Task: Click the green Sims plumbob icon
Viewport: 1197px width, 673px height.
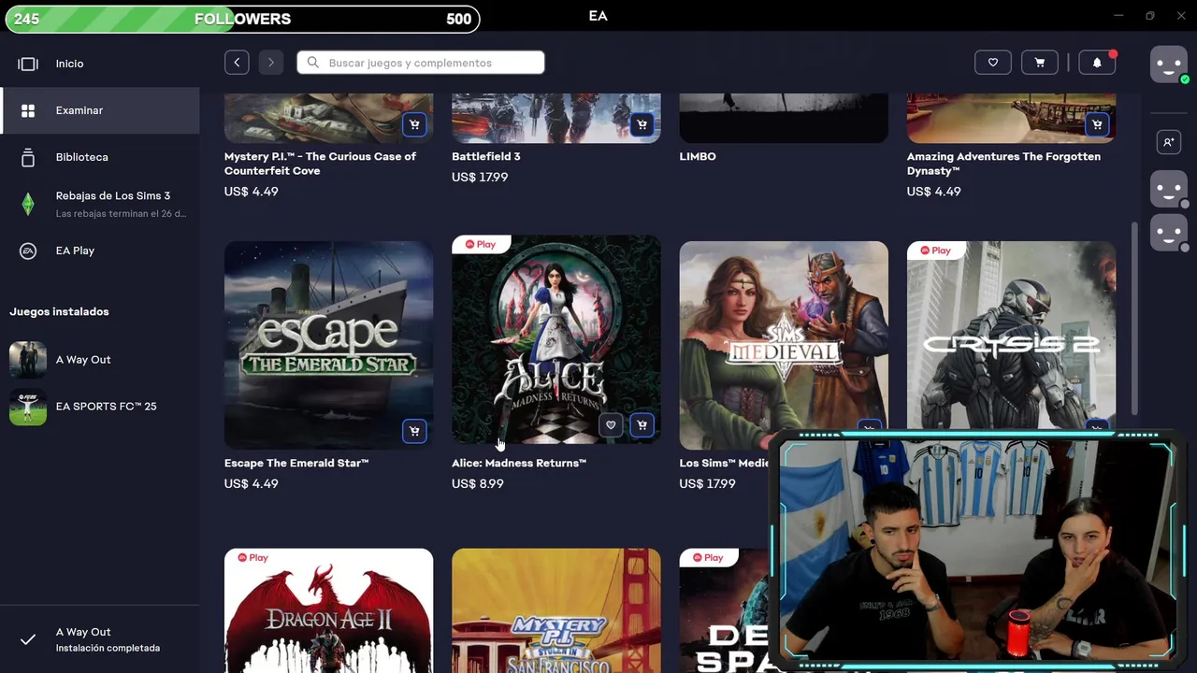Action: coord(28,204)
